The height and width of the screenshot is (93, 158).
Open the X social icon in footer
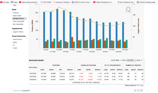coord(135,90)
